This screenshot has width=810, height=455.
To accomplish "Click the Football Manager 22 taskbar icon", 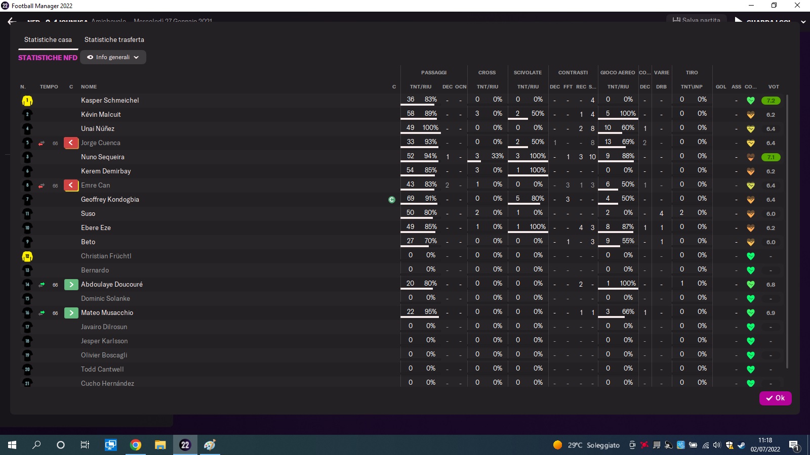I will click(185, 445).
